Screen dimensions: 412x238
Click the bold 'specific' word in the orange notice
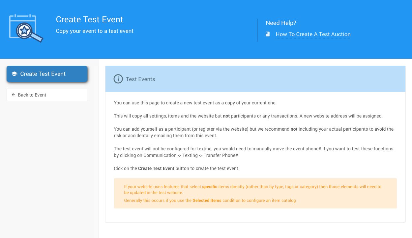click(210, 186)
